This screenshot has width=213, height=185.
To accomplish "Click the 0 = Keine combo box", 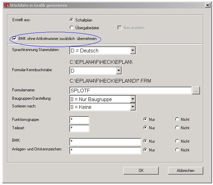I will point(103,107).
